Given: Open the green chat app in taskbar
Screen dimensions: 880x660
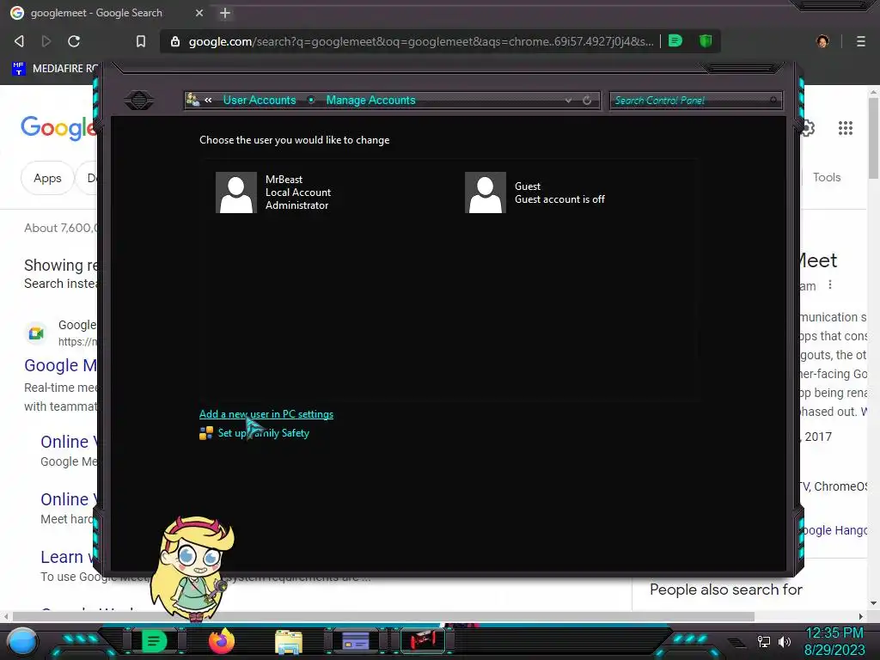Looking at the screenshot, I should (154, 641).
